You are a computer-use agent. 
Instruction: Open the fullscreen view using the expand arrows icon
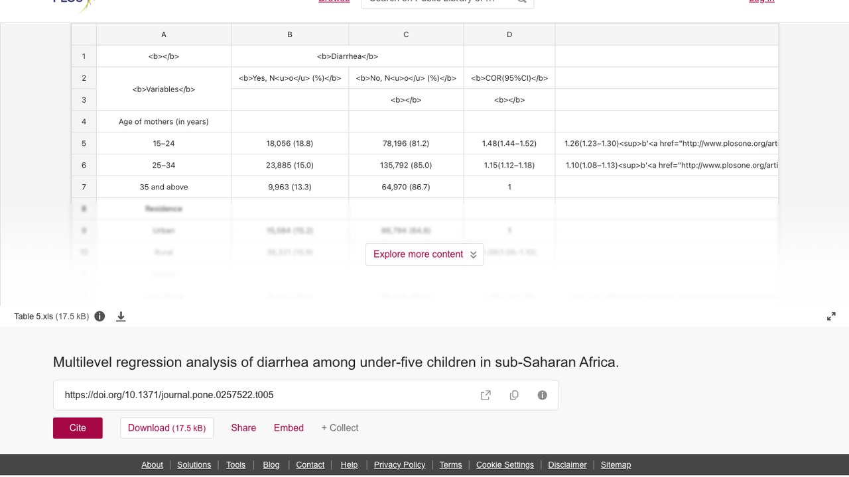coord(831,317)
